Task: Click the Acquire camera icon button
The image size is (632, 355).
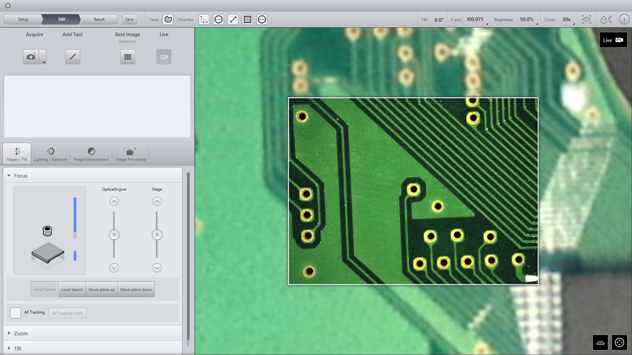Action: pyautogui.click(x=31, y=57)
